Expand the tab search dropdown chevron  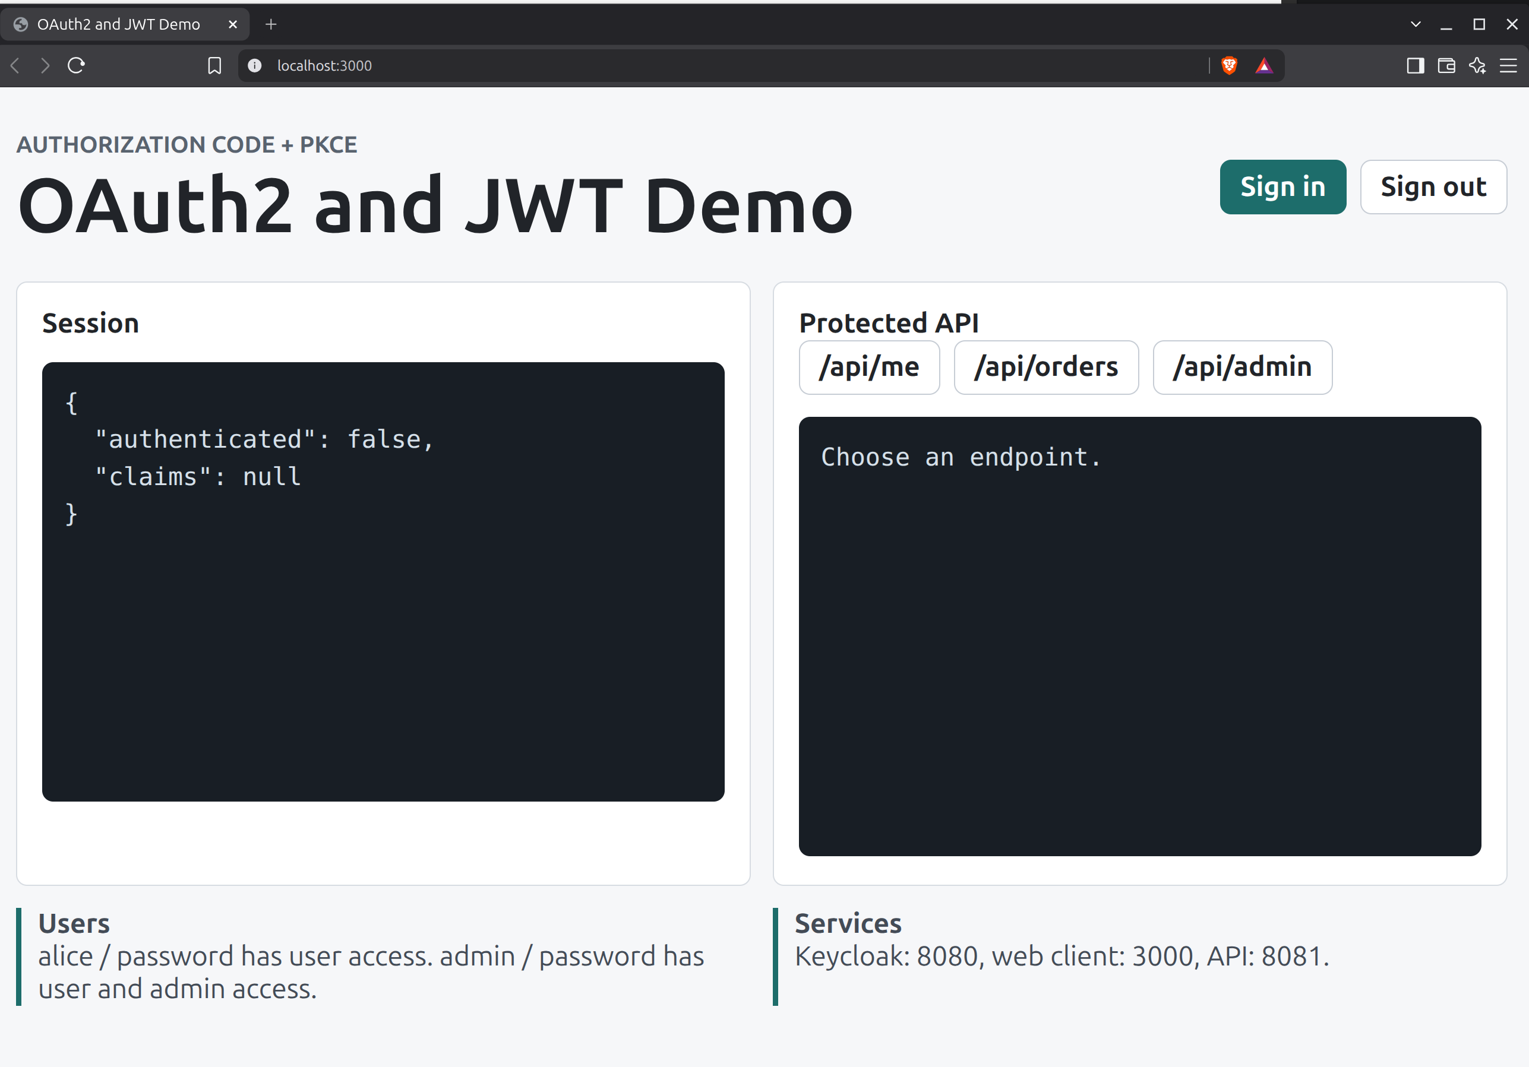click(x=1416, y=24)
